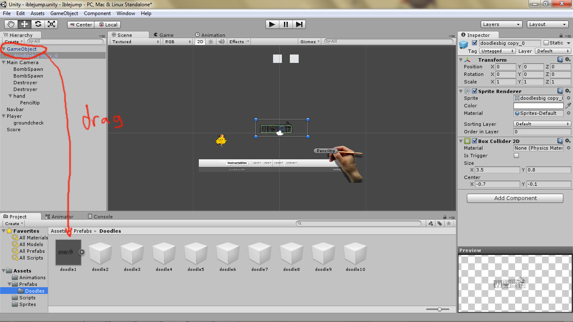The height and width of the screenshot is (322, 573).
Task: Open the Layout dropdown
Action: [x=548, y=24]
